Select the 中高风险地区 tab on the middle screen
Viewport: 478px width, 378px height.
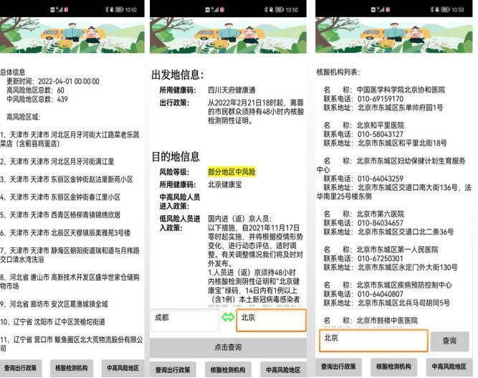283,369
